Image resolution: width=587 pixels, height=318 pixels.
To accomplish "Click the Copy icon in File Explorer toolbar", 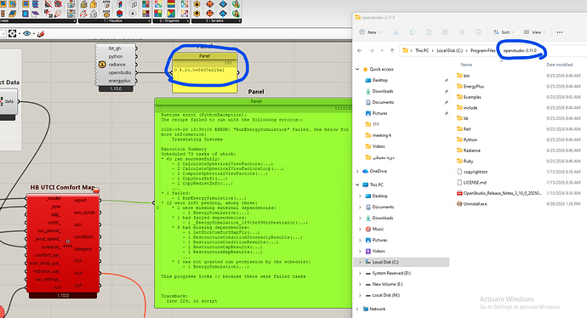I will tap(412, 32).
